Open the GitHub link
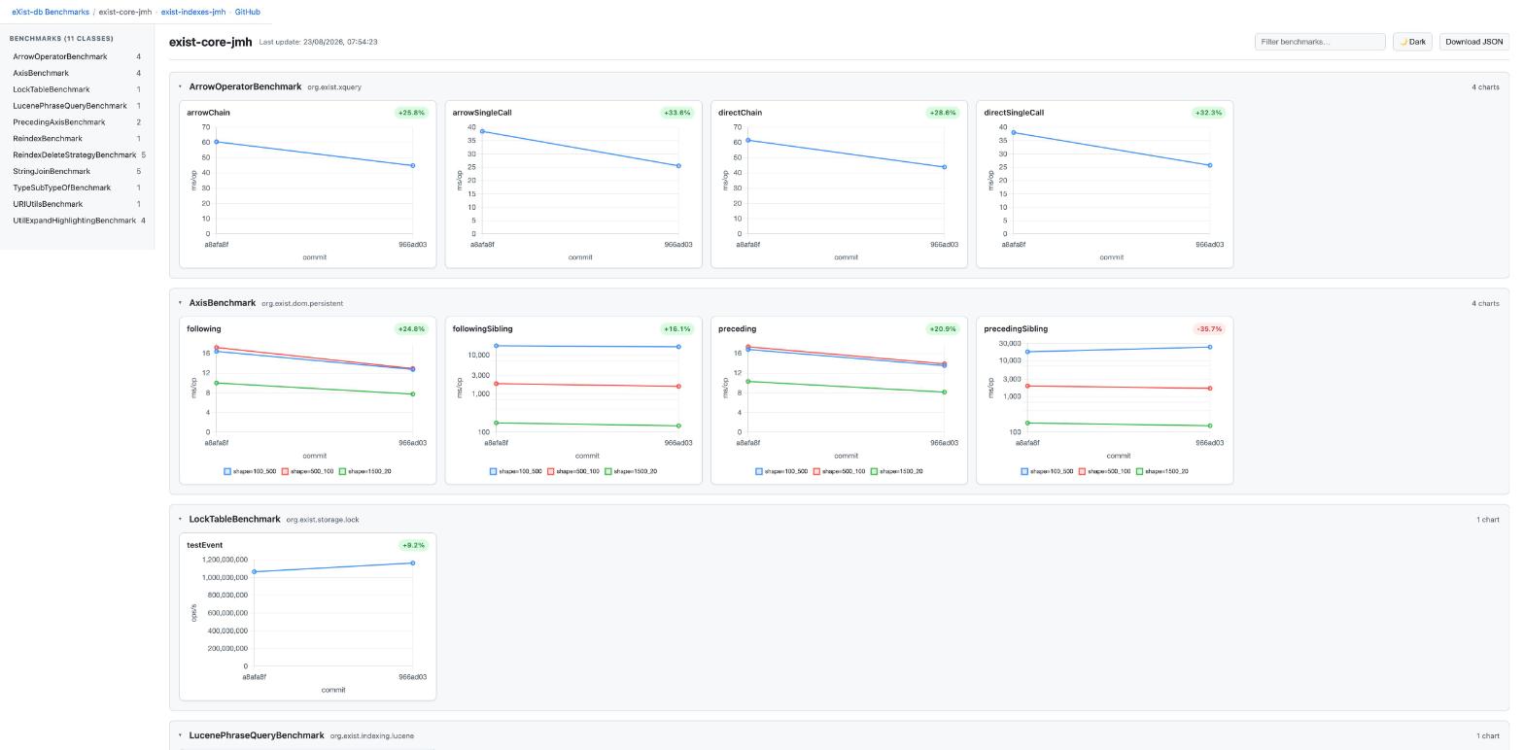The height and width of the screenshot is (750, 1524). pyautogui.click(x=248, y=12)
